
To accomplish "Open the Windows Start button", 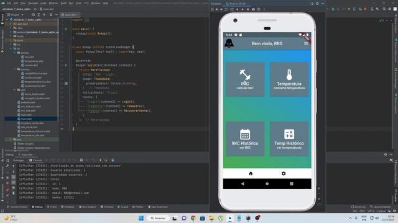I will (x=141, y=218).
